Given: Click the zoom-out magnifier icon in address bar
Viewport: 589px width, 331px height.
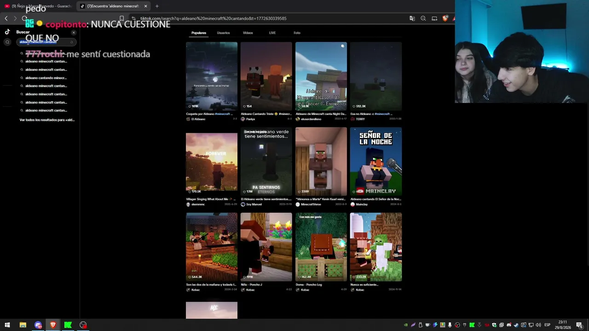Looking at the screenshot, I should [423, 18].
